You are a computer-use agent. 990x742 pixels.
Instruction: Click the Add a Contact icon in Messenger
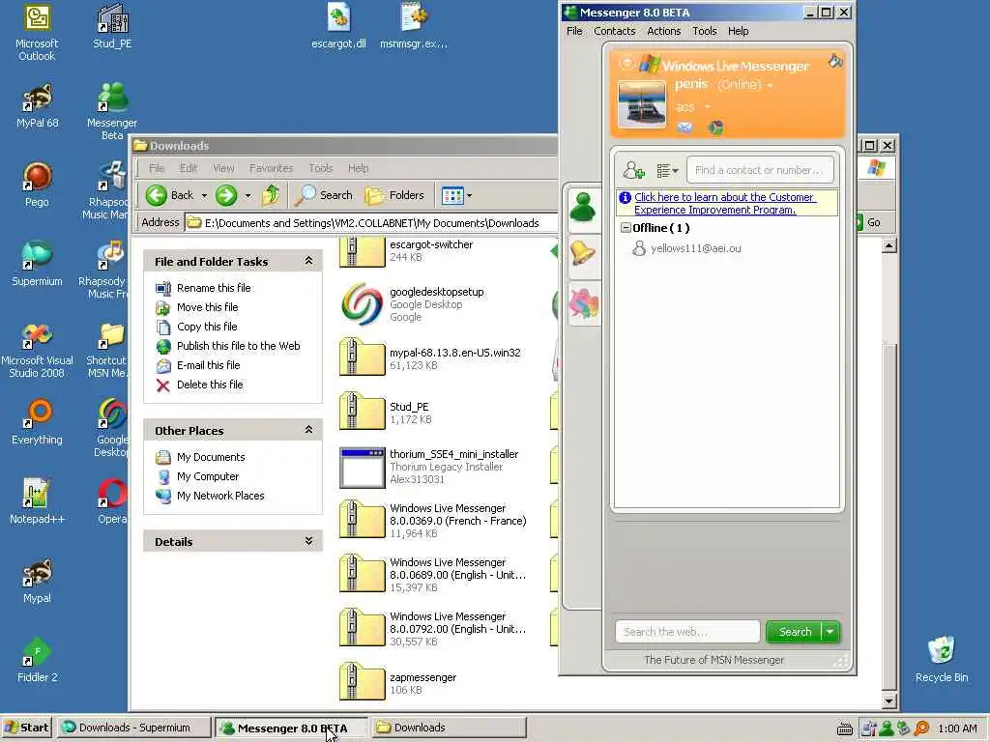click(x=633, y=170)
